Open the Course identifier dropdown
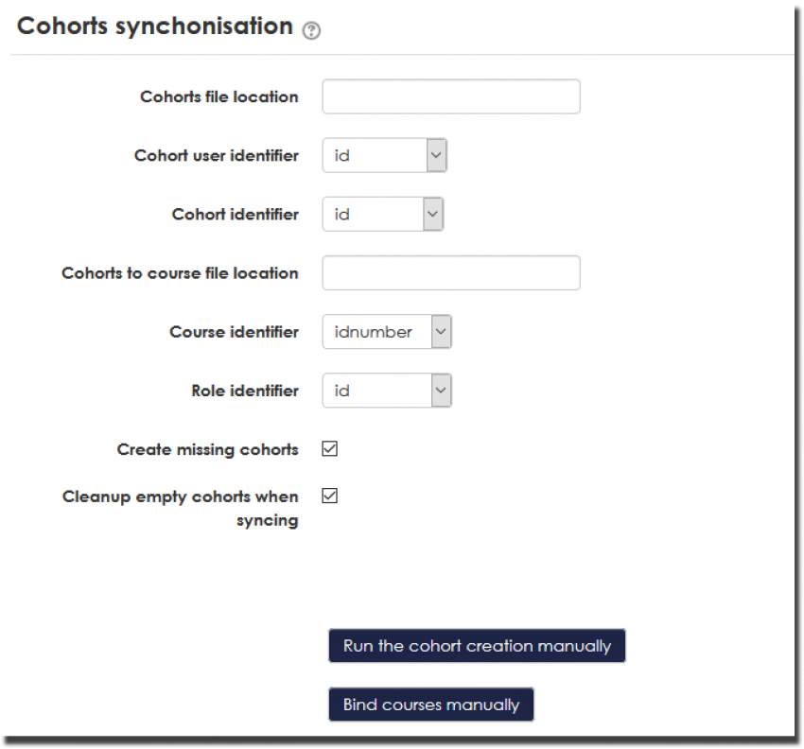 387,332
